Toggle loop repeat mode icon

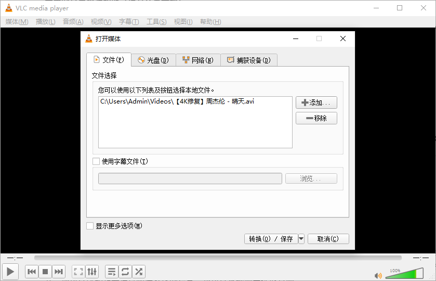125,272
